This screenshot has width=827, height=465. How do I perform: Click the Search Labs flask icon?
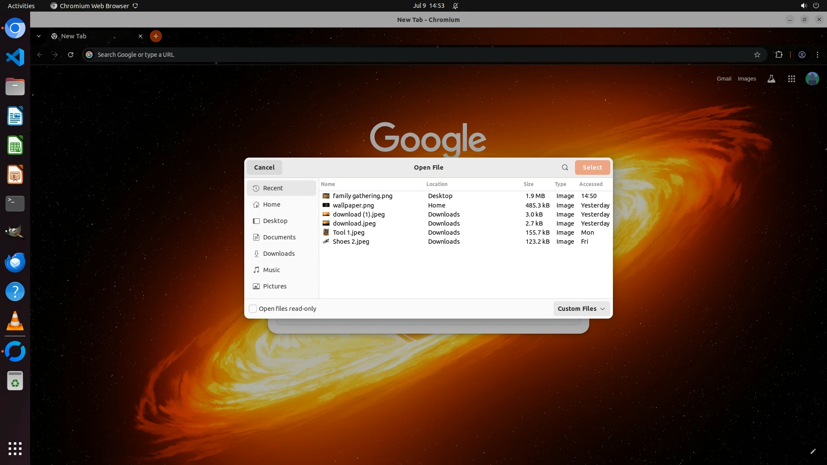click(x=771, y=79)
